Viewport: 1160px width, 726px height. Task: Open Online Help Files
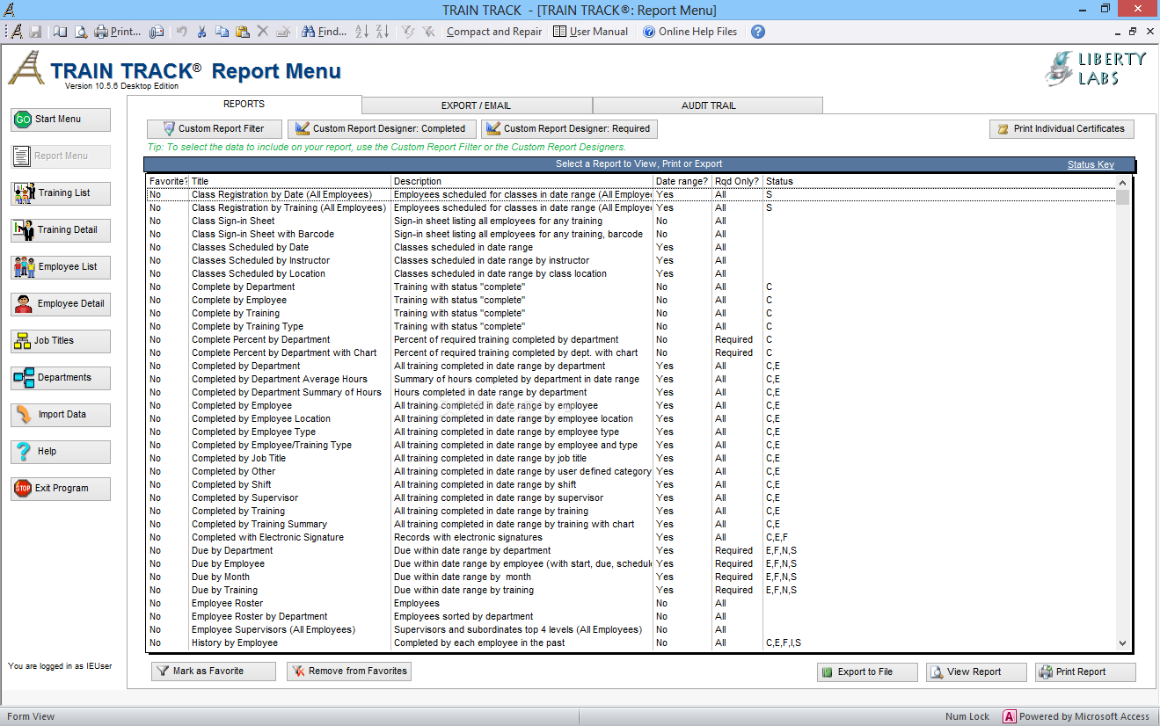click(690, 32)
